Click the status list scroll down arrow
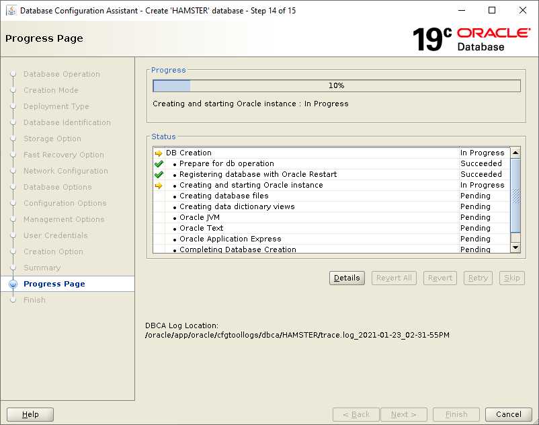 click(x=515, y=247)
